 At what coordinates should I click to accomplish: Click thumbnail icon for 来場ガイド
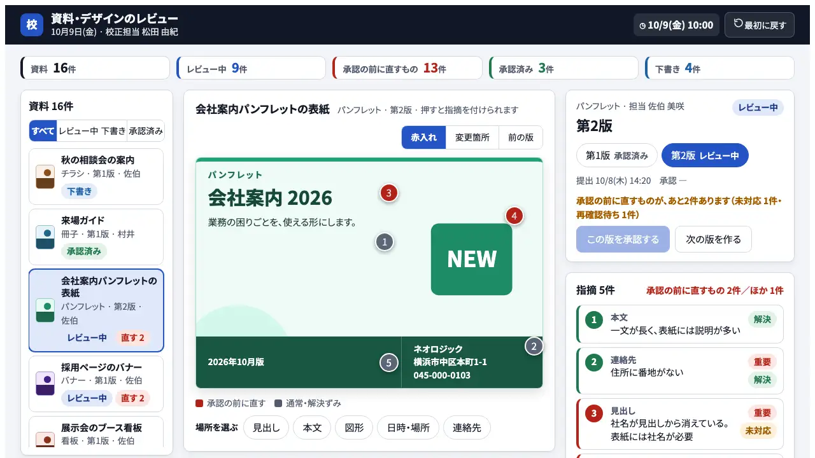pyautogui.click(x=45, y=237)
